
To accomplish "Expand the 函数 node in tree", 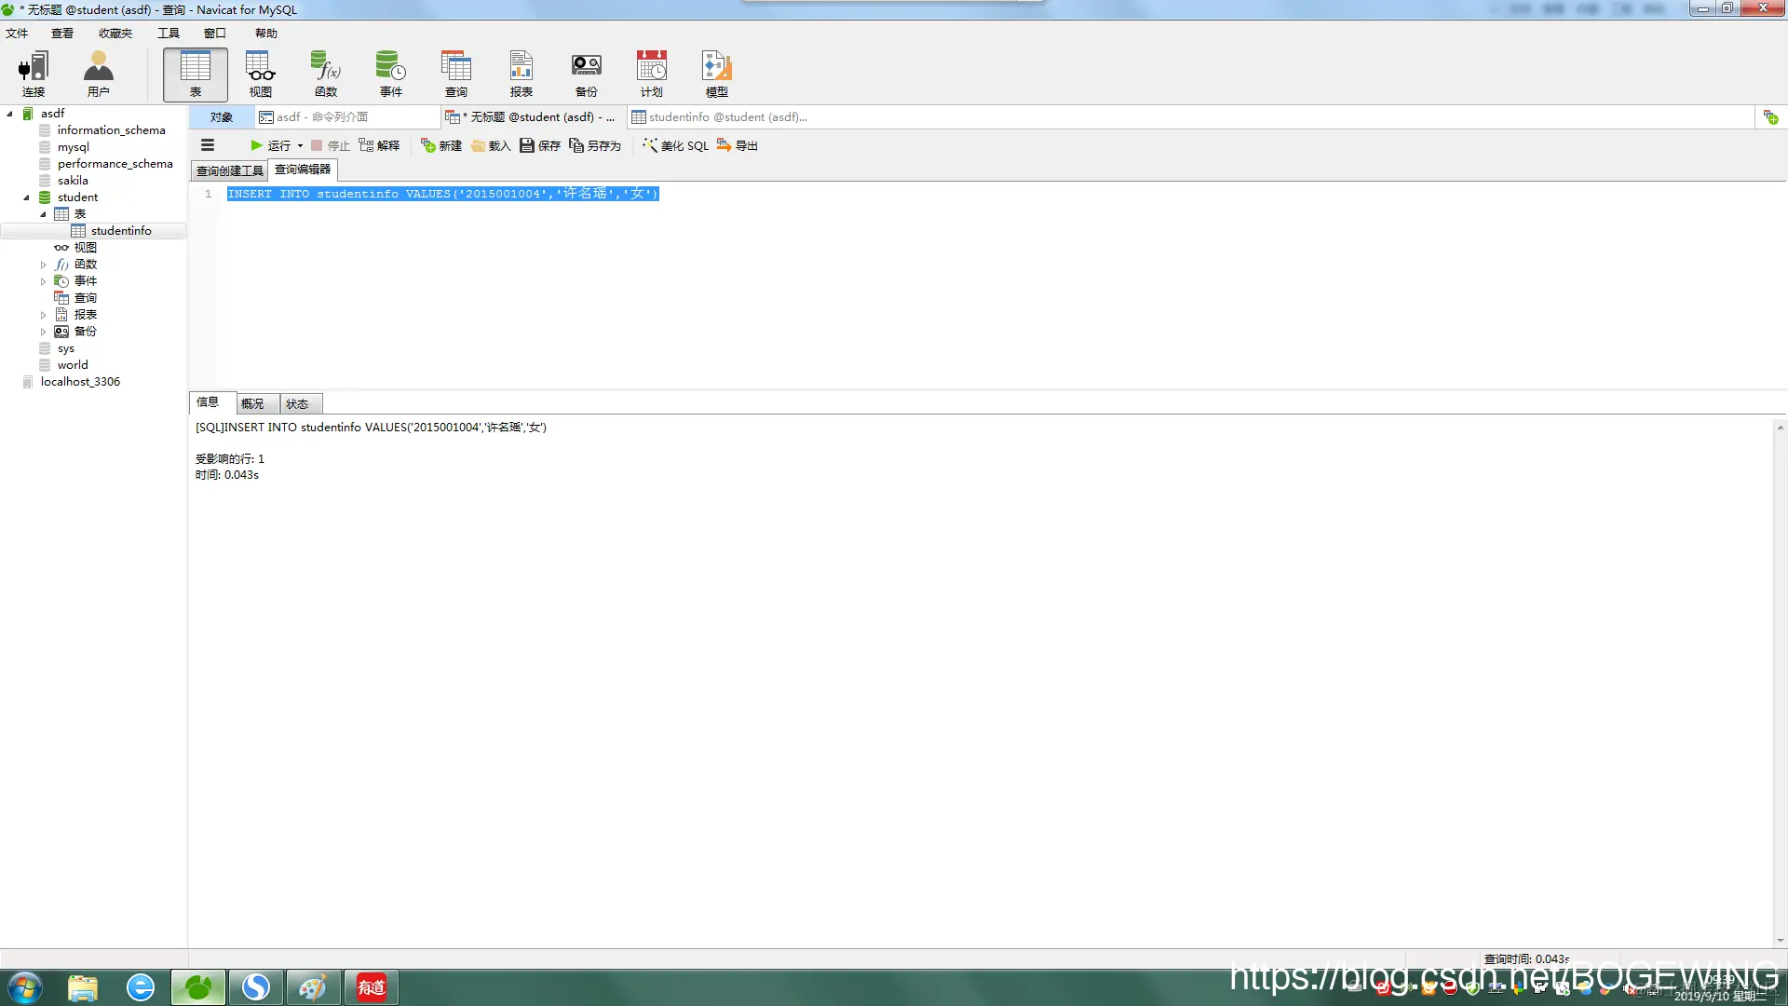I will [x=43, y=265].
